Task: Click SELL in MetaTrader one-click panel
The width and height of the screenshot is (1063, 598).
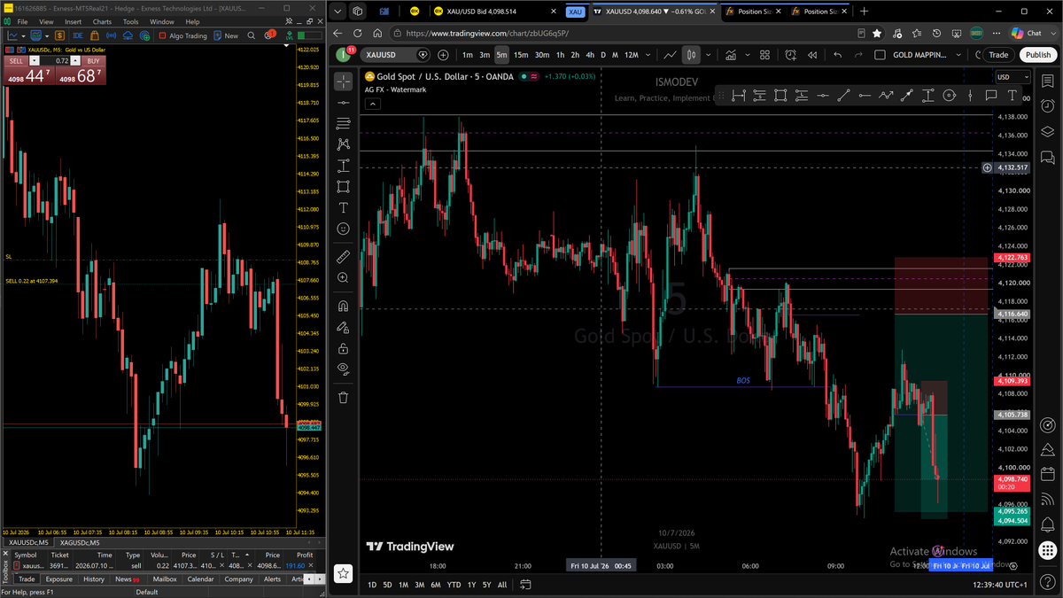Action: (x=16, y=61)
